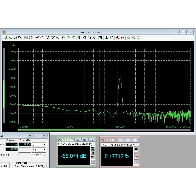Click the copy icon beside the save icon
This screenshot has width=196, height=196.
[20, 38]
